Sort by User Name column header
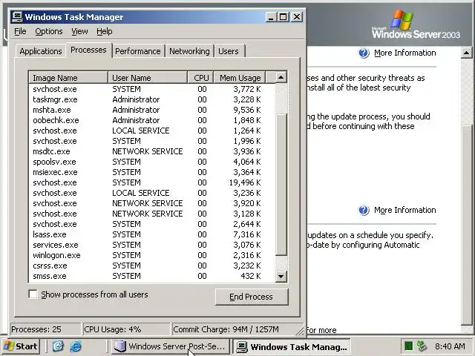Screen dimensions: 475x356 [x=148, y=78]
